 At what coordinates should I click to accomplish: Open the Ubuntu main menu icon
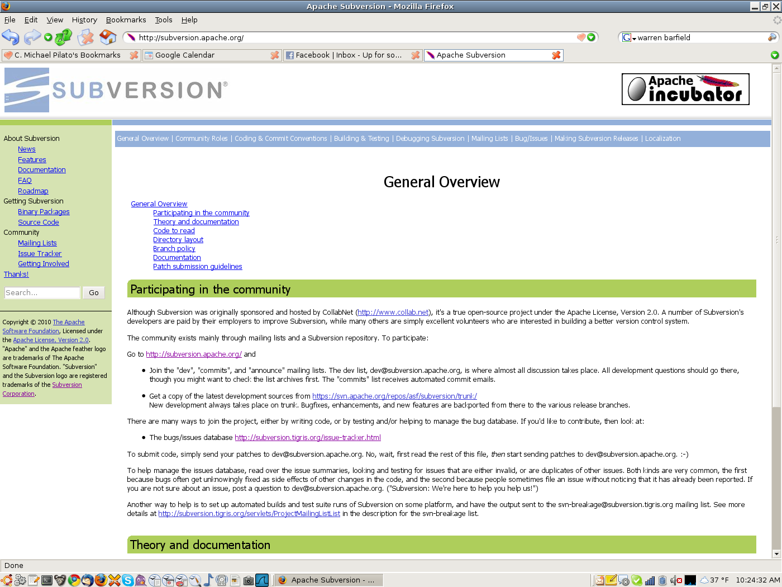[x=6, y=580]
